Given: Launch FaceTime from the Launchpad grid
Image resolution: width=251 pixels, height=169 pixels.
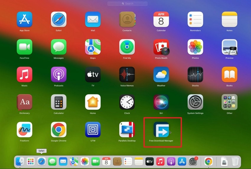Looking at the screenshot, I should coord(25,47).
